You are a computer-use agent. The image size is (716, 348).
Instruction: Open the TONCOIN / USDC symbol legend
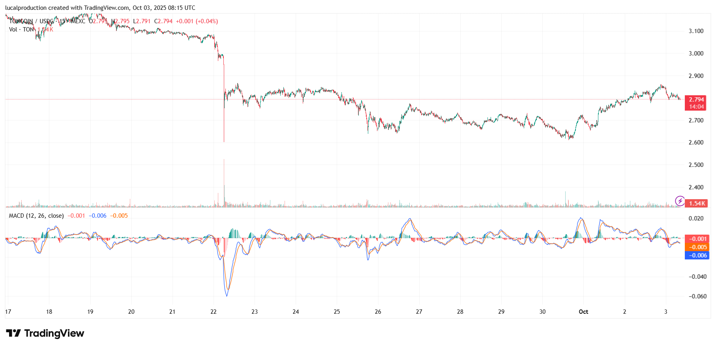tap(32, 21)
